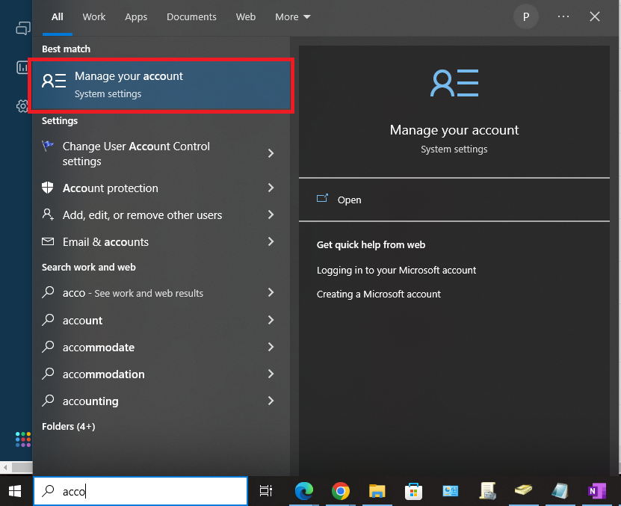The image size is (621, 506).
Task: Open the three-dot options menu
Action: (563, 16)
